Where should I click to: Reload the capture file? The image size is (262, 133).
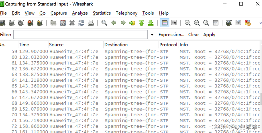pos(81,23)
